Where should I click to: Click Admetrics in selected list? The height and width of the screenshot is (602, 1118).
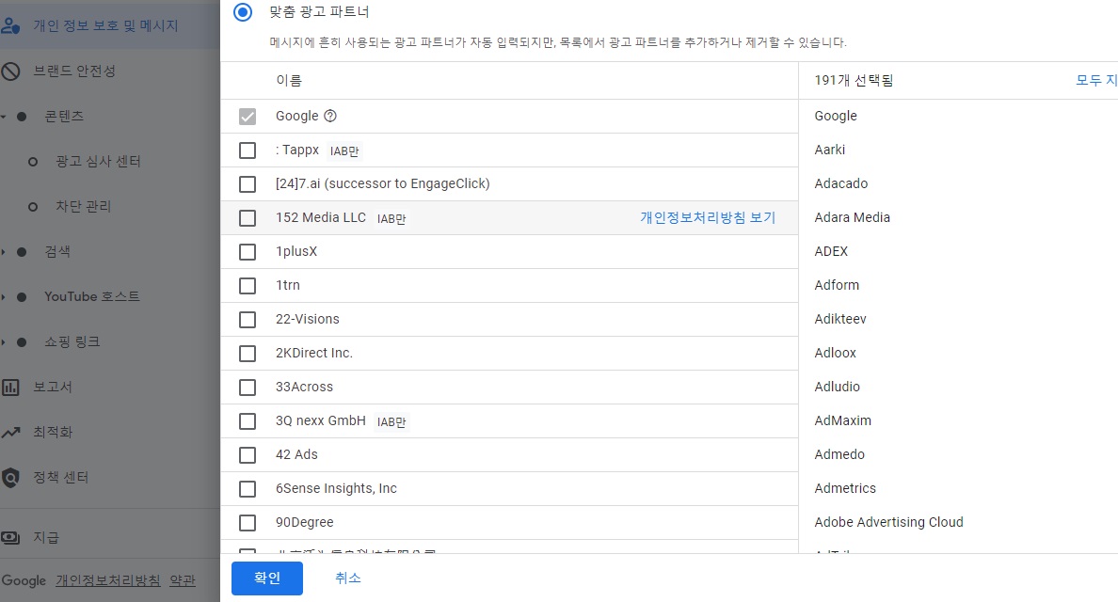(x=845, y=488)
